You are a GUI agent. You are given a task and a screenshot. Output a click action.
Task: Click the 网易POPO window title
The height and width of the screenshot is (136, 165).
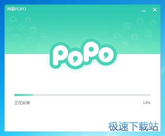point(17,9)
